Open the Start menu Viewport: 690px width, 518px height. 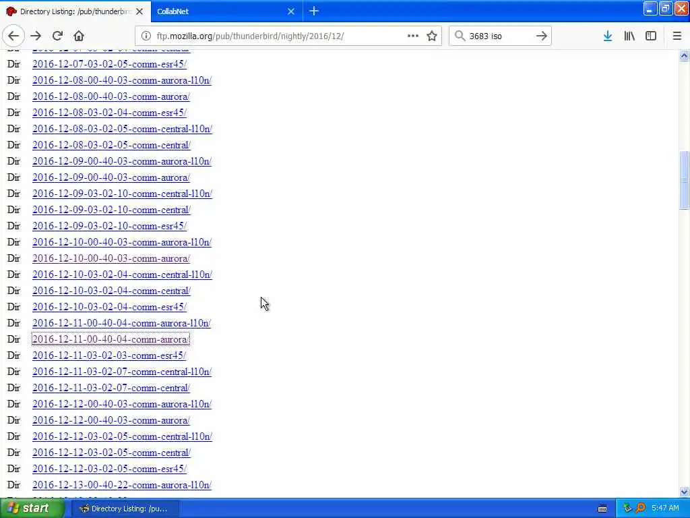coord(32,509)
